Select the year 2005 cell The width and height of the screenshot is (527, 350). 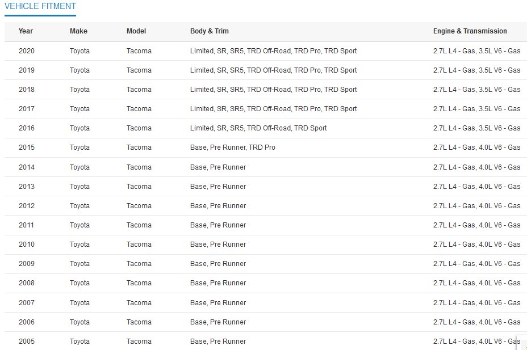coord(27,341)
